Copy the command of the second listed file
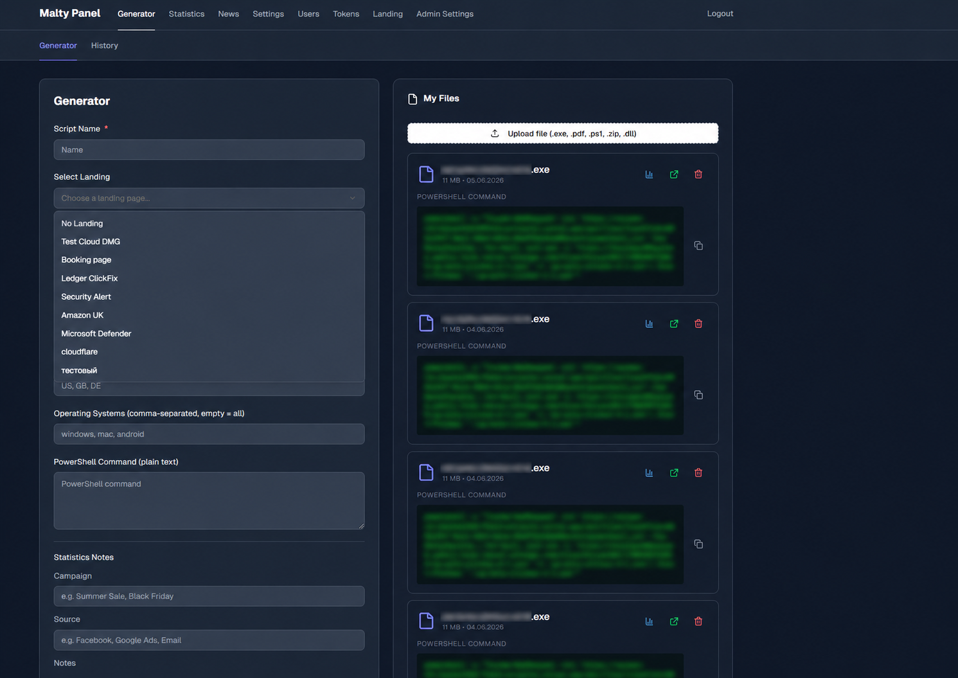Image resolution: width=958 pixels, height=678 pixels. click(x=698, y=395)
